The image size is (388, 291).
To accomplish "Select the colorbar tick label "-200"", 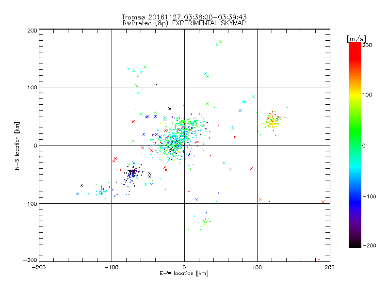I will click(369, 245).
